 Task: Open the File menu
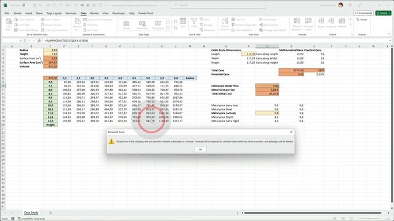point(7,13)
